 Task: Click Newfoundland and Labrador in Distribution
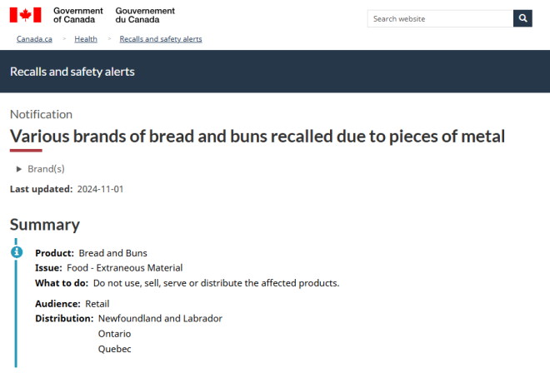[160, 318]
